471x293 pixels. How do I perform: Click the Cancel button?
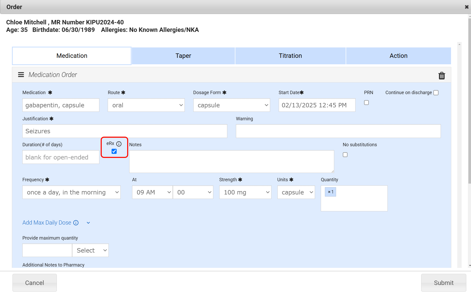(35, 283)
